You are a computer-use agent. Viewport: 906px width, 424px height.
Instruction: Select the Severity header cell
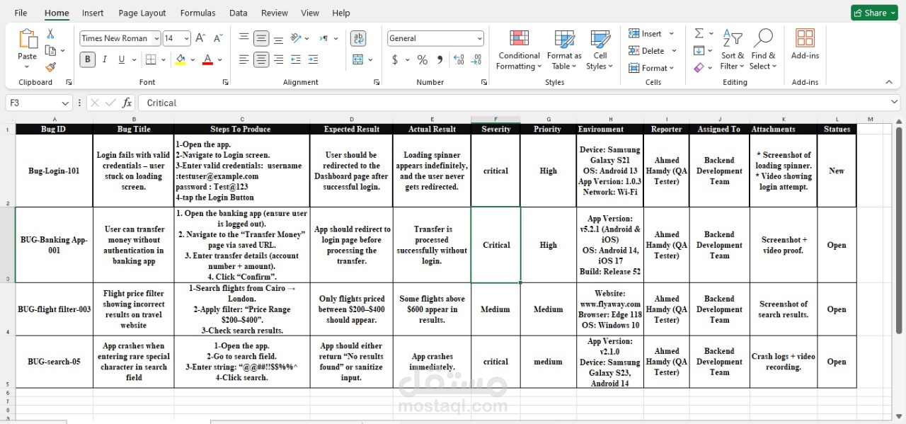[495, 130]
